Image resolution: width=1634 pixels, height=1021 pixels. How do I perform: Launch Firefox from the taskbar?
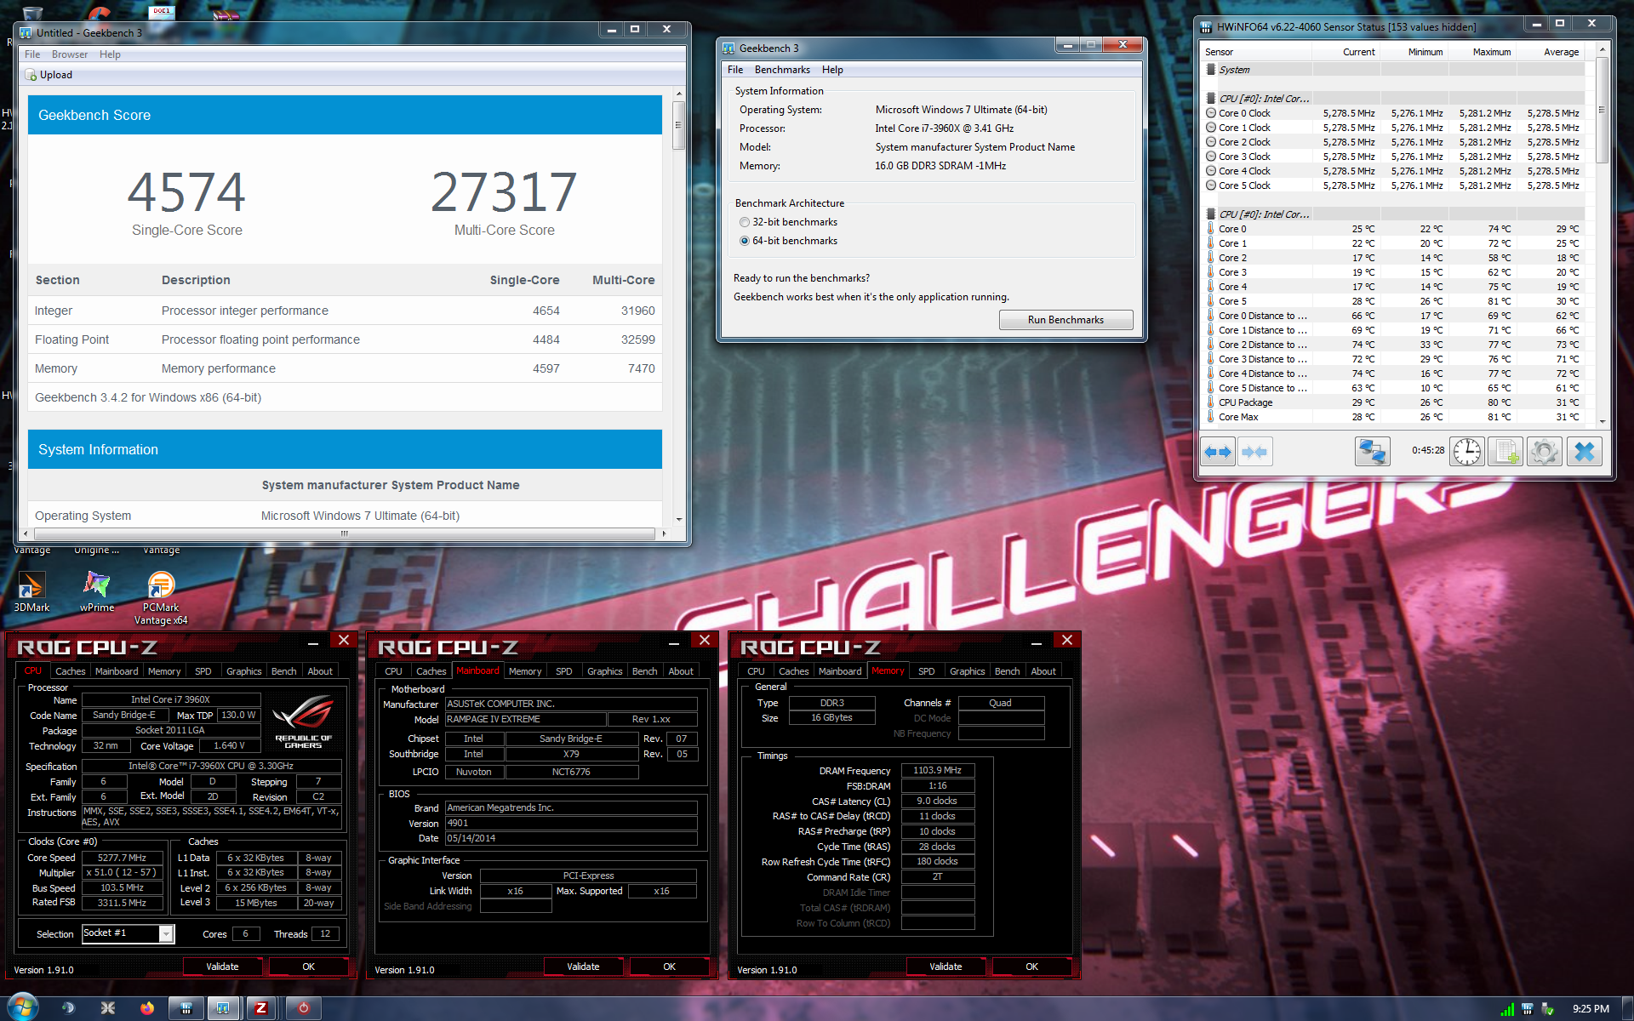click(x=147, y=1008)
